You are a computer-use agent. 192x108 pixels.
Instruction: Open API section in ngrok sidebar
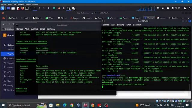click(x=7, y=72)
